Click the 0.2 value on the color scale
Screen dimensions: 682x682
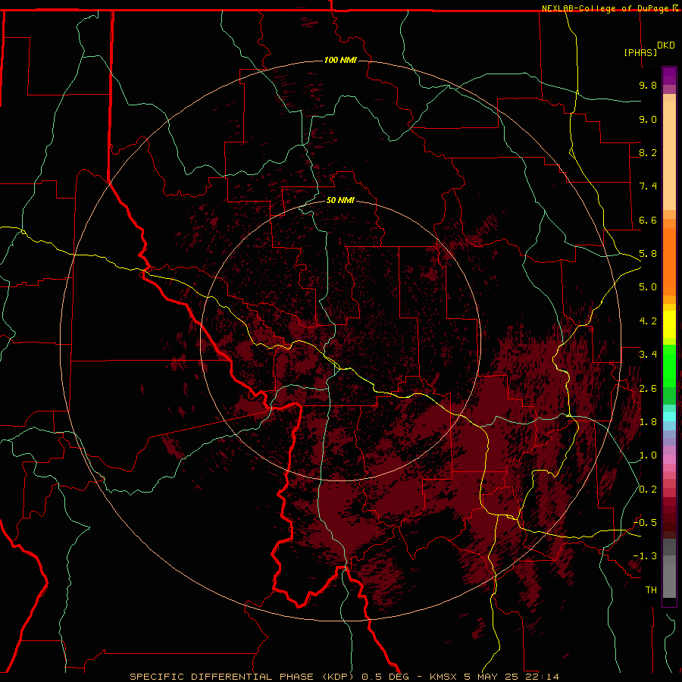[648, 490]
